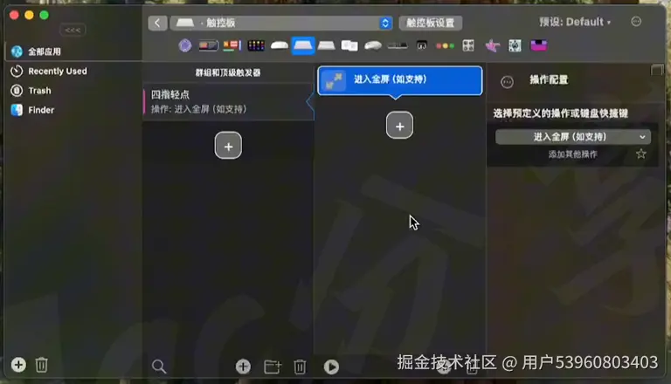Open 触控板设置 trackpad settings
671x384 pixels.
click(430, 23)
